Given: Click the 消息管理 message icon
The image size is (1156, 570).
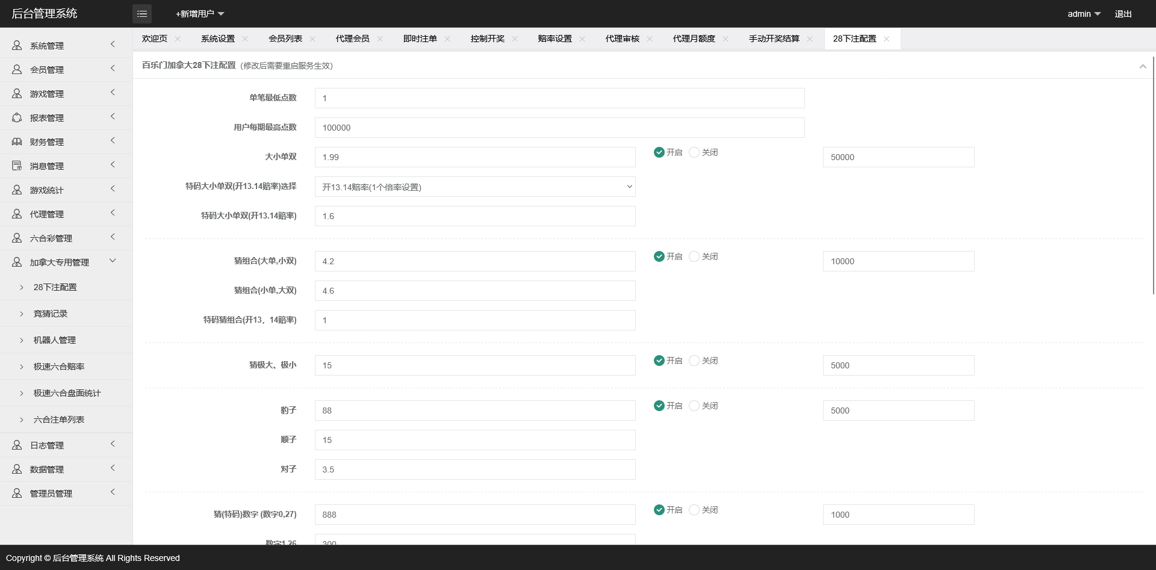Looking at the screenshot, I should tap(17, 166).
